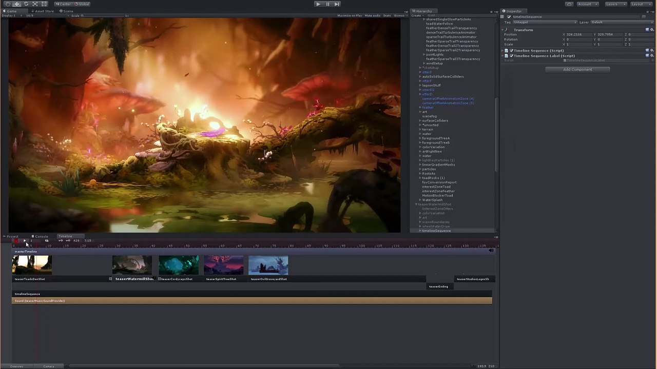Select the Rect tool in the toolbar
Viewport: 657px width, 369px height.
coord(44,4)
